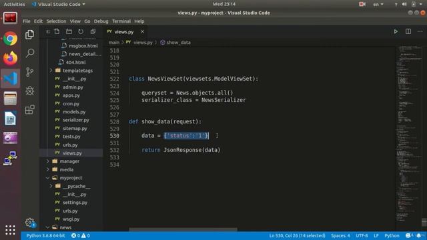Click errors and warnings count in status bar
The width and height of the screenshot is (427, 240).
click(81, 235)
